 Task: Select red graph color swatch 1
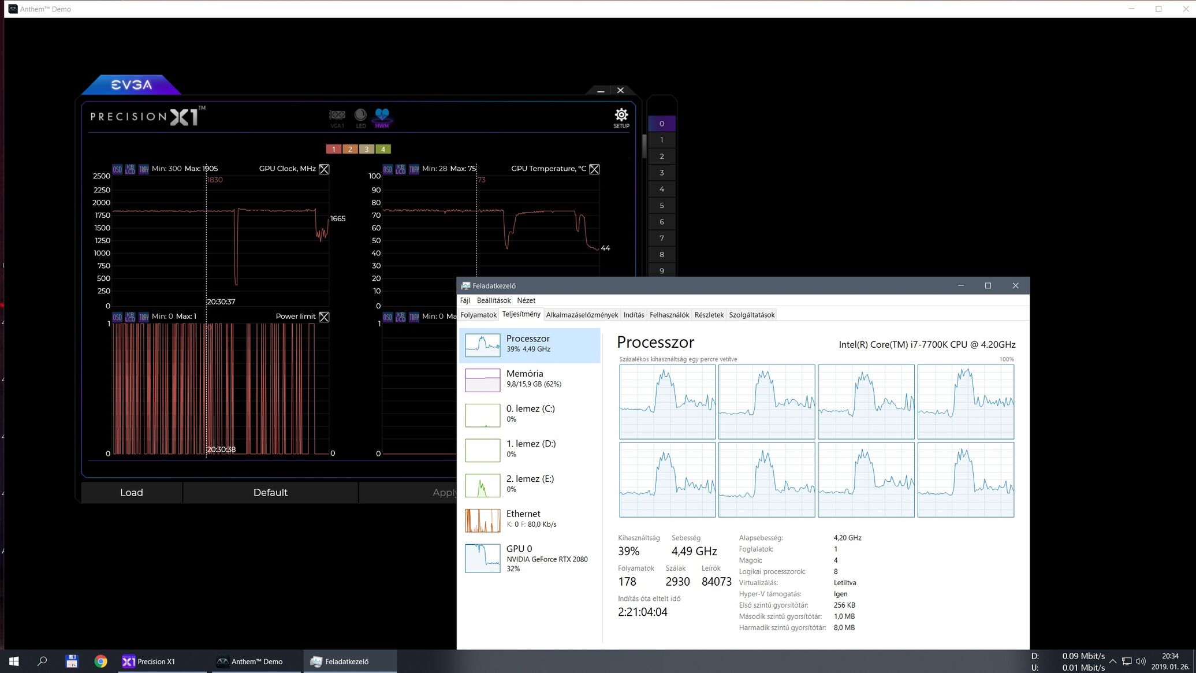pyautogui.click(x=333, y=149)
